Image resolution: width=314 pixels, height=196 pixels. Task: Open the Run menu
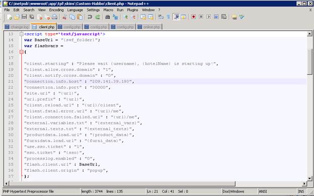tap(120, 10)
